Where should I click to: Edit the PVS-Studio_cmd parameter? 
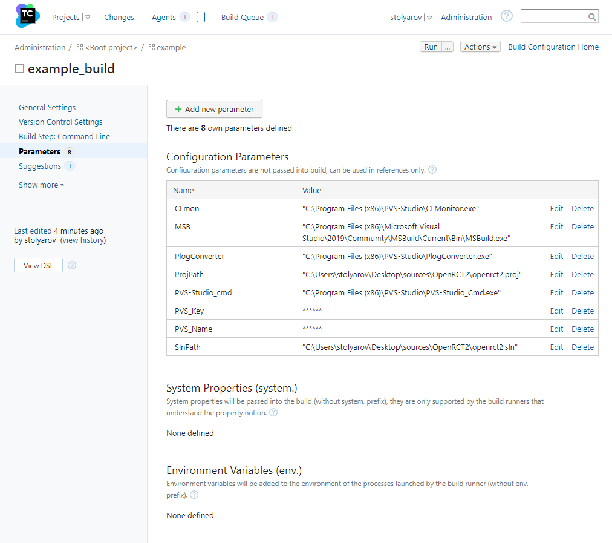click(x=556, y=292)
